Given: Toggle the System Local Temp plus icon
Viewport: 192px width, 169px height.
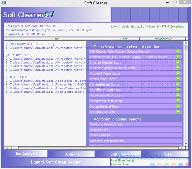Looking at the screenshot, I should coord(178,112).
